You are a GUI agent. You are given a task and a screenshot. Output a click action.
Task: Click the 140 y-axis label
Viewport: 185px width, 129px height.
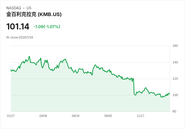click(x=175, y=62)
